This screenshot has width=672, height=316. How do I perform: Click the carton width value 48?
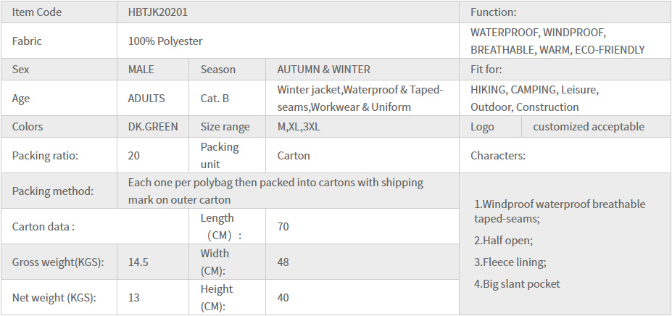[x=283, y=262]
